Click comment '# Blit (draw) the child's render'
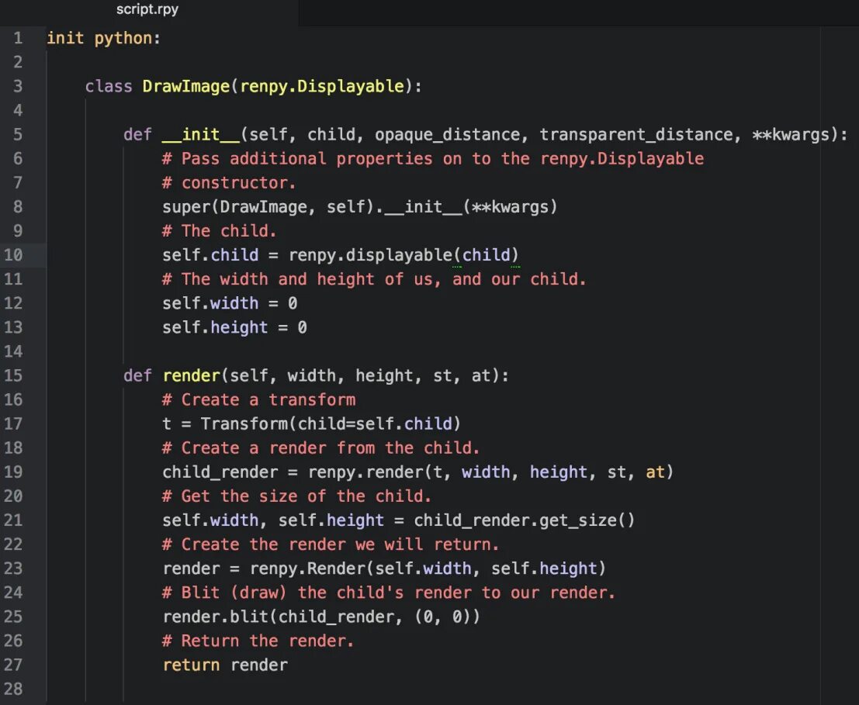Image resolution: width=859 pixels, height=705 pixels. coord(317,593)
